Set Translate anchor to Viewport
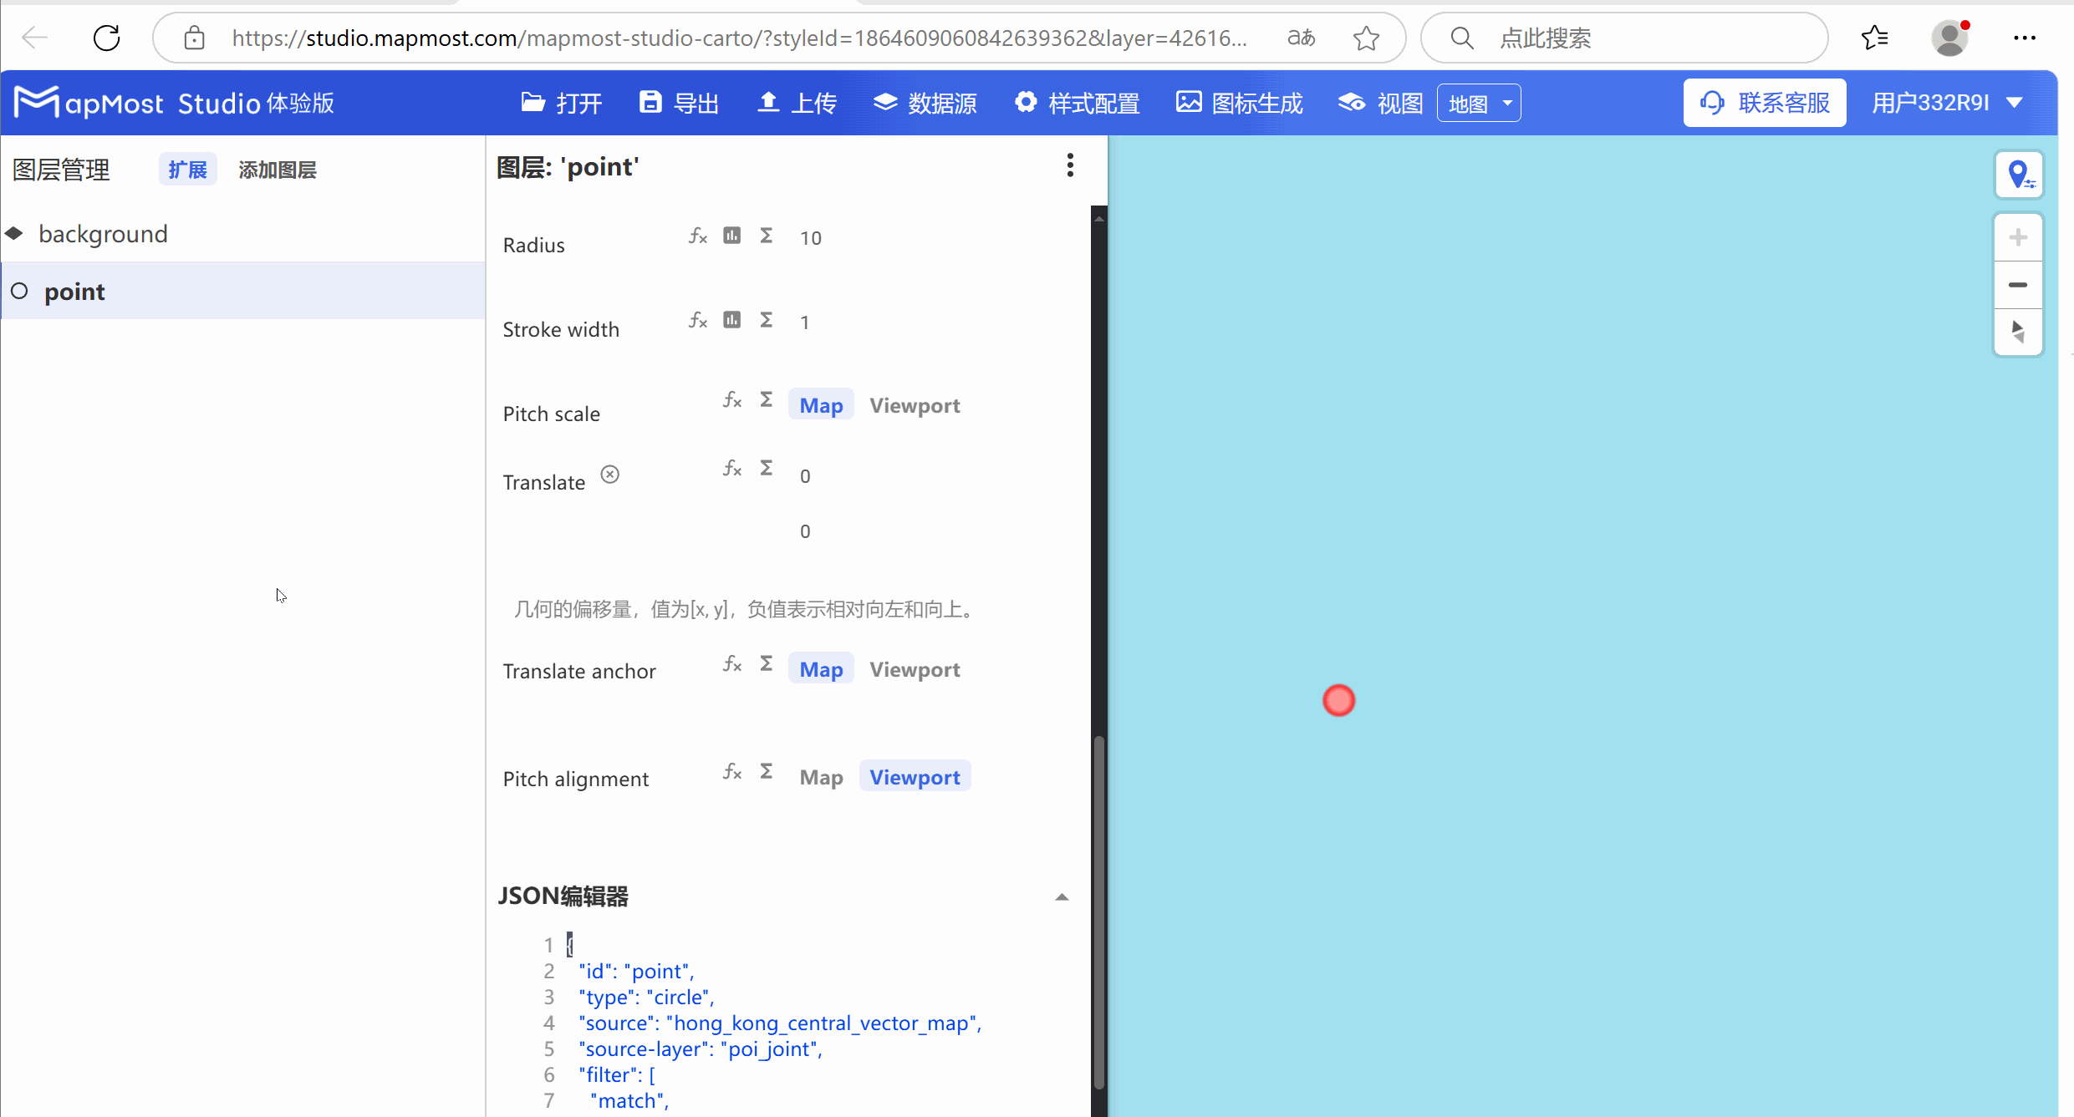Image resolution: width=2074 pixels, height=1117 pixels. [915, 669]
